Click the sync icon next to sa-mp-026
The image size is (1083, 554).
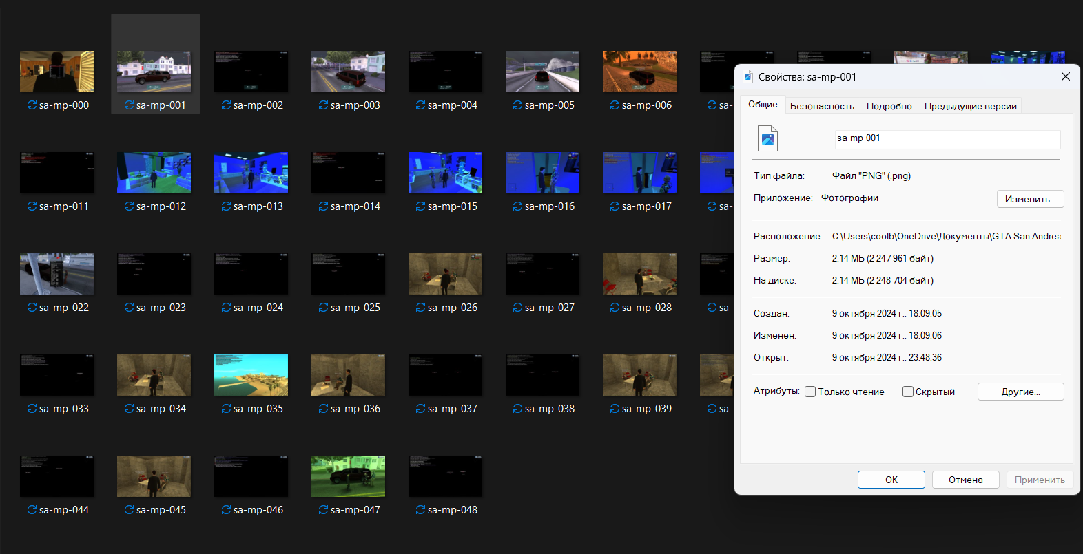(420, 308)
